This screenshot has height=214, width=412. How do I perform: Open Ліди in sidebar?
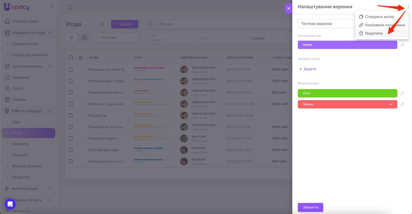tap(16, 122)
